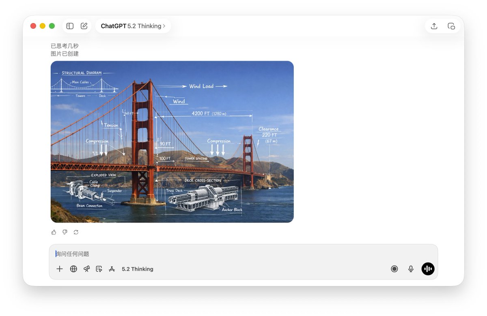Click the record circle icon near the mic

point(394,269)
